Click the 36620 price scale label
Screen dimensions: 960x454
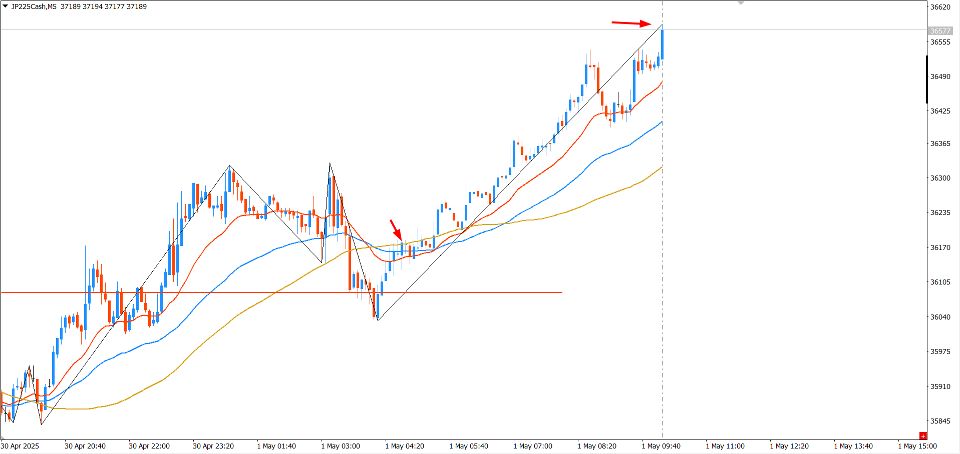(x=940, y=7)
